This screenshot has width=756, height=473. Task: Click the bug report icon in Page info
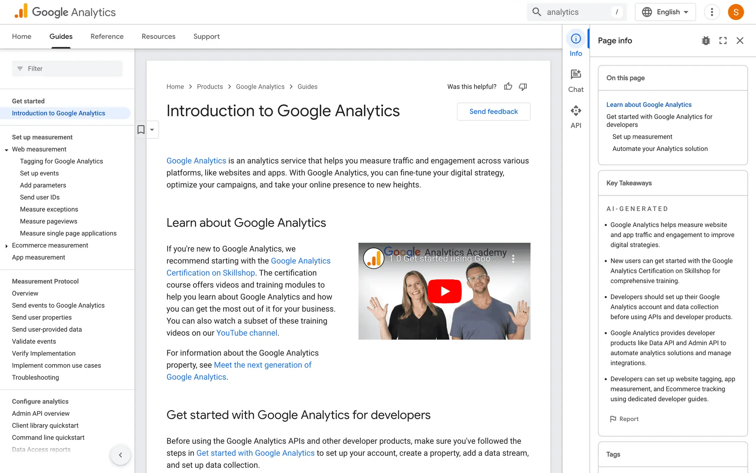(x=706, y=41)
